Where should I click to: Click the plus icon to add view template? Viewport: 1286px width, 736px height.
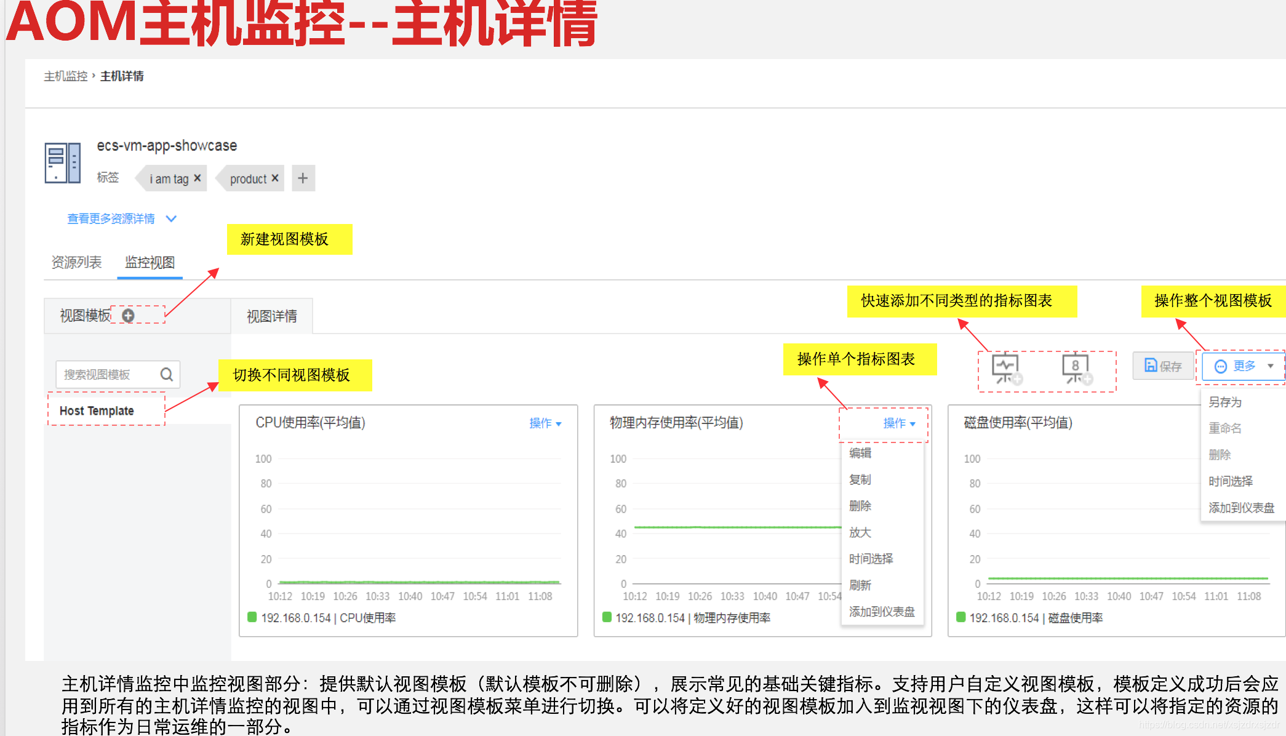click(x=128, y=316)
